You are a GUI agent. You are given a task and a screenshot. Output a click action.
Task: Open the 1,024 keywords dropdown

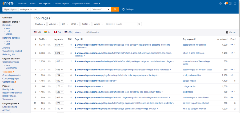point(59,53)
